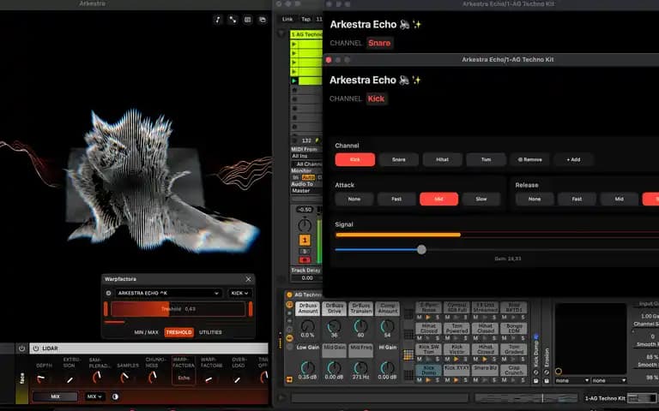
Task: Select the TRESHOLD tab
Action: [x=178, y=332]
